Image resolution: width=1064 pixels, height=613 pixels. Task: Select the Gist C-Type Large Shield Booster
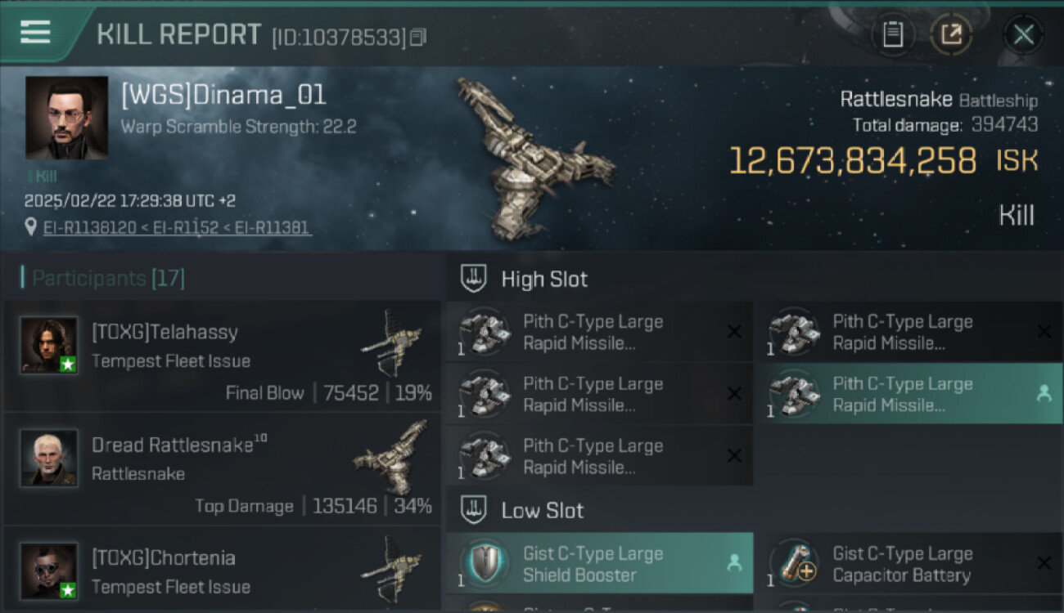[x=599, y=563]
